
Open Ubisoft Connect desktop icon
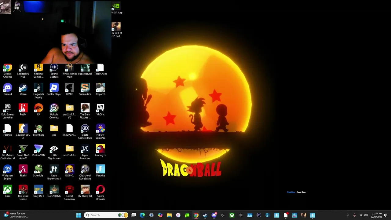click(x=54, y=112)
